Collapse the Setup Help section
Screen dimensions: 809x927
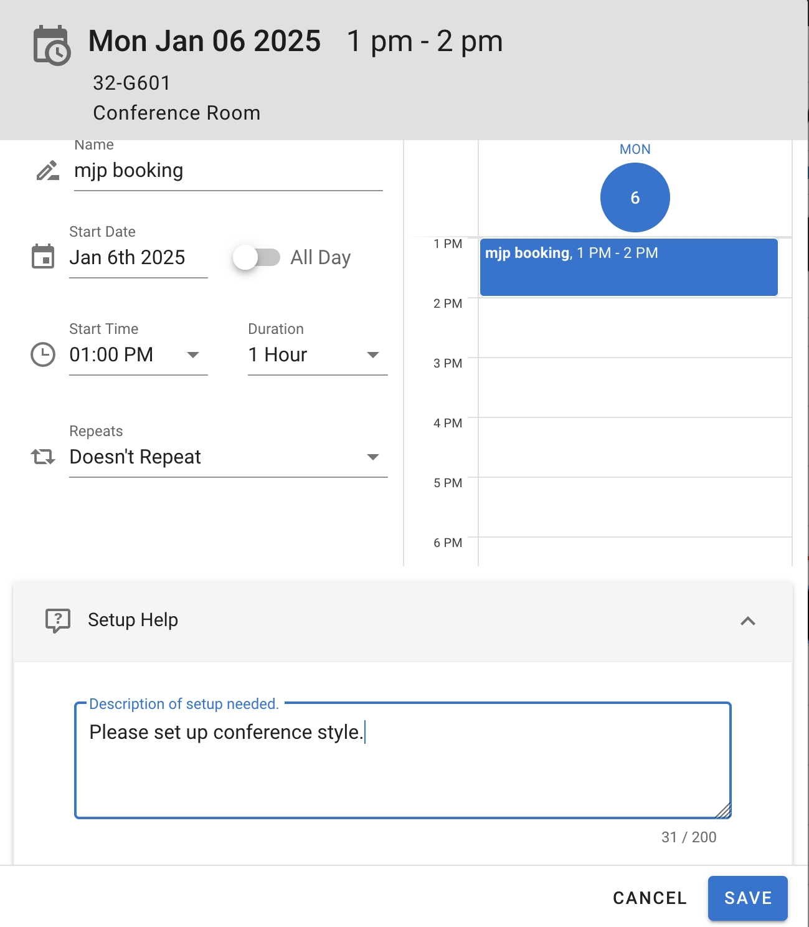tap(748, 622)
